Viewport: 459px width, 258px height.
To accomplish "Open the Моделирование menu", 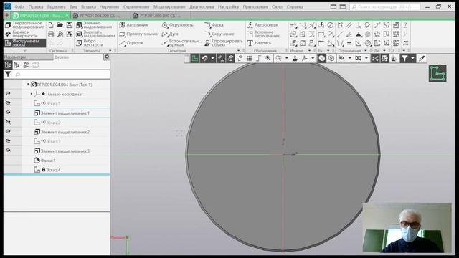I will pos(169,6).
